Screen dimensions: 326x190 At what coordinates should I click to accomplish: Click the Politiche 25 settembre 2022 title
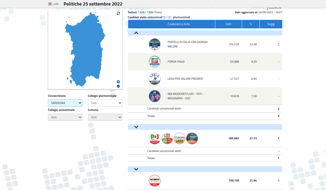pyautogui.click(x=93, y=4)
